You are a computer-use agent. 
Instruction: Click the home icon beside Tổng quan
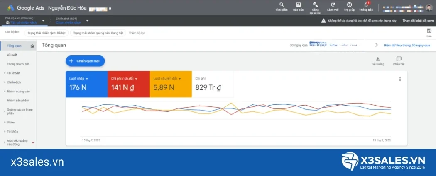pos(32,46)
